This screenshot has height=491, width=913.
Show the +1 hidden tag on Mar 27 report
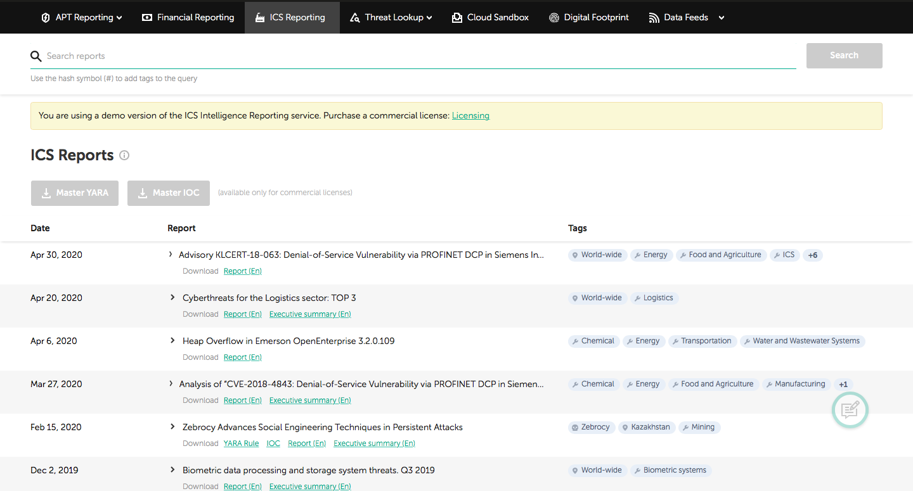pyautogui.click(x=843, y=385)
